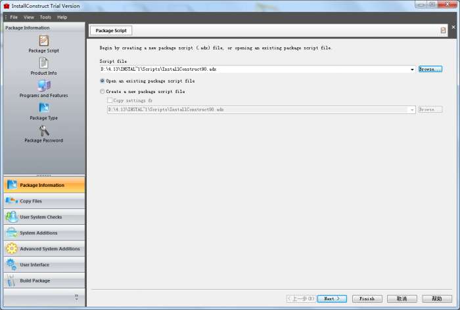Viewport: 460px width, 310px height.
Task: Click the Finish button
Action: pyautogui.click(x=367, y=299)
